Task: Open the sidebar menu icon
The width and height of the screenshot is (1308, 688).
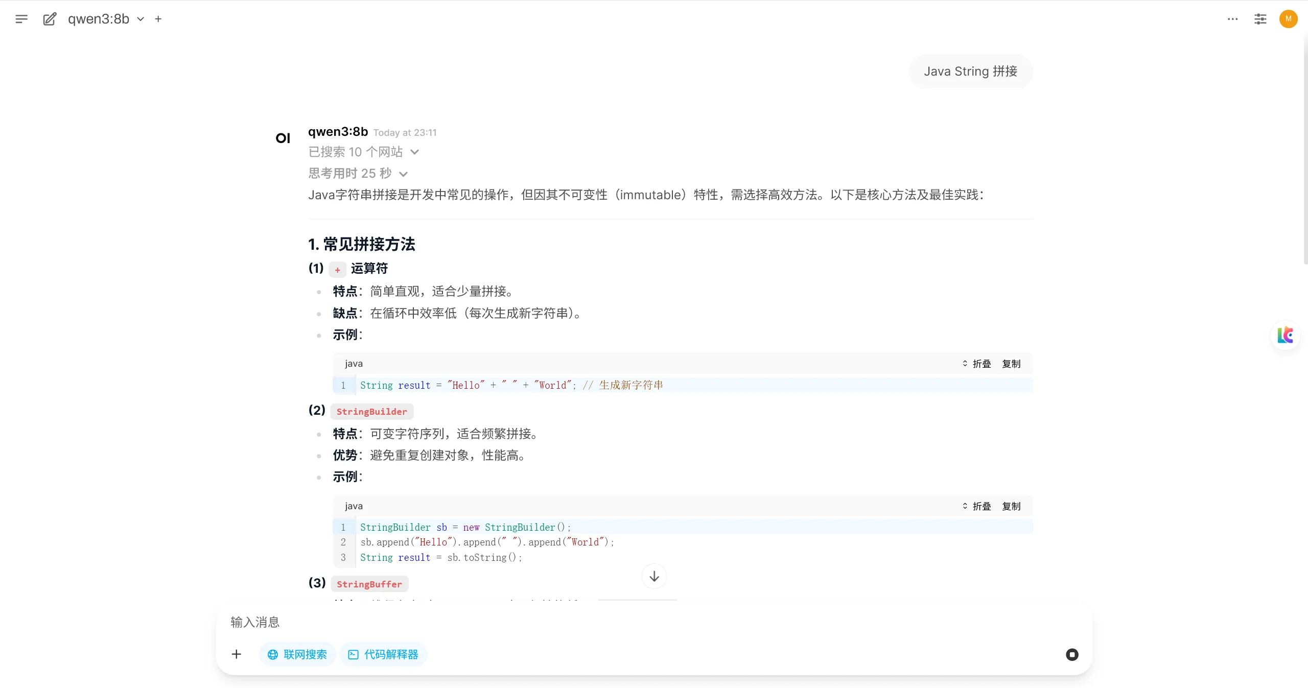Action: coord(21,19)
